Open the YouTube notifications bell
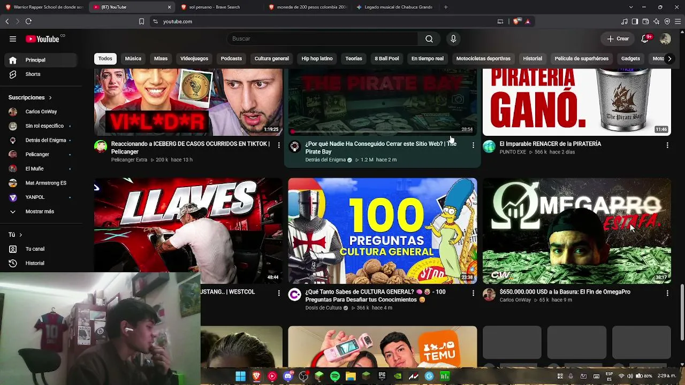The image size is (685, 385). [x=646, y=38]
